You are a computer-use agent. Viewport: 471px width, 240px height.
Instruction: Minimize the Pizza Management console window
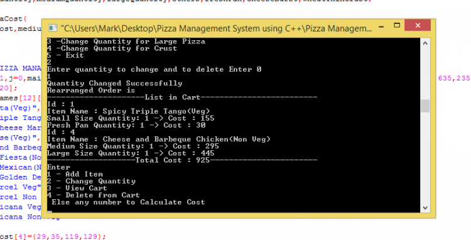(381, 27)
